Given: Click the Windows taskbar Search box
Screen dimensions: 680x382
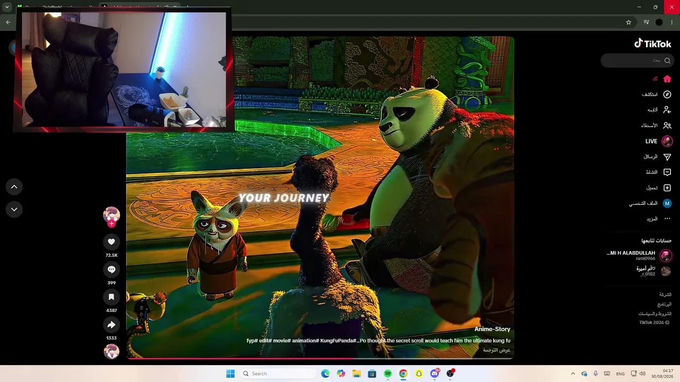Looking at the screenshot, I should click(277, 374).
